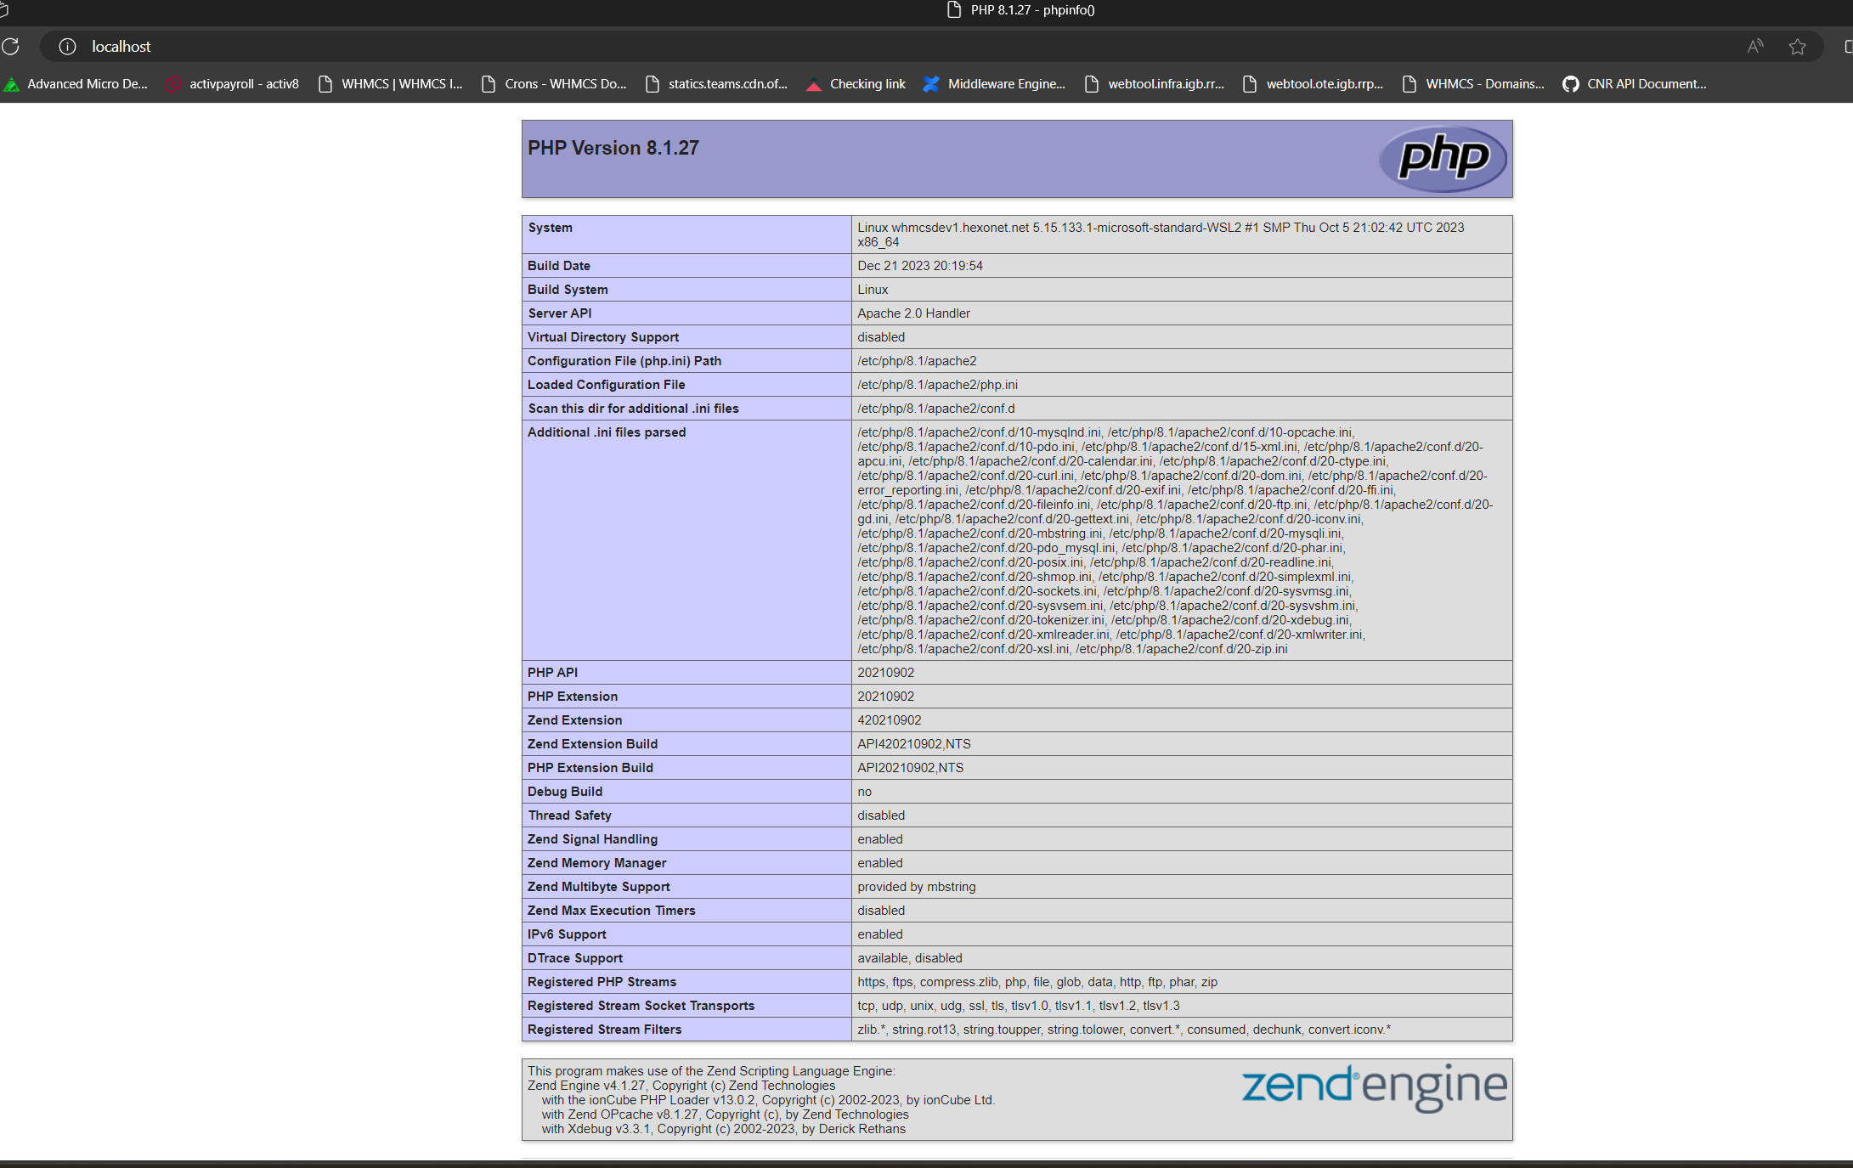The height and width of the screenshot is (1168, 1853).
Task: Open the Advanced Micro De... bookmark
Action: [x=76, y=84]
